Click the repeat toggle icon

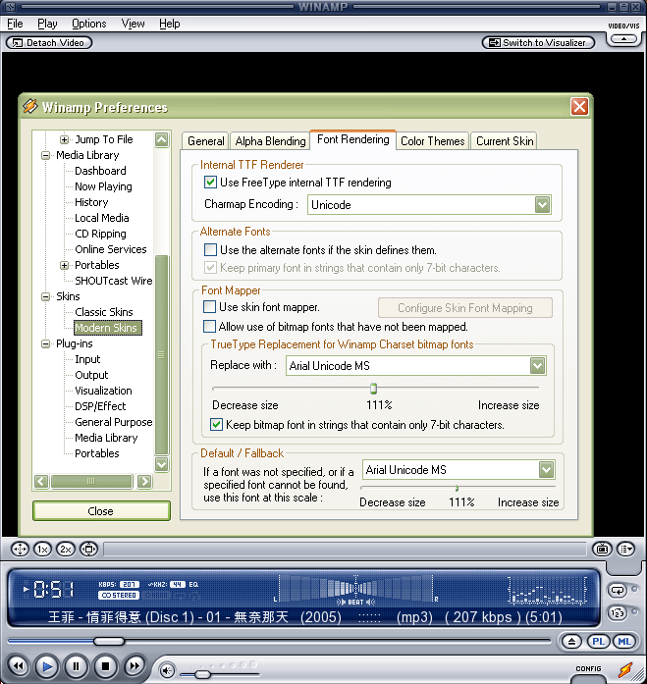coord(618,591)
